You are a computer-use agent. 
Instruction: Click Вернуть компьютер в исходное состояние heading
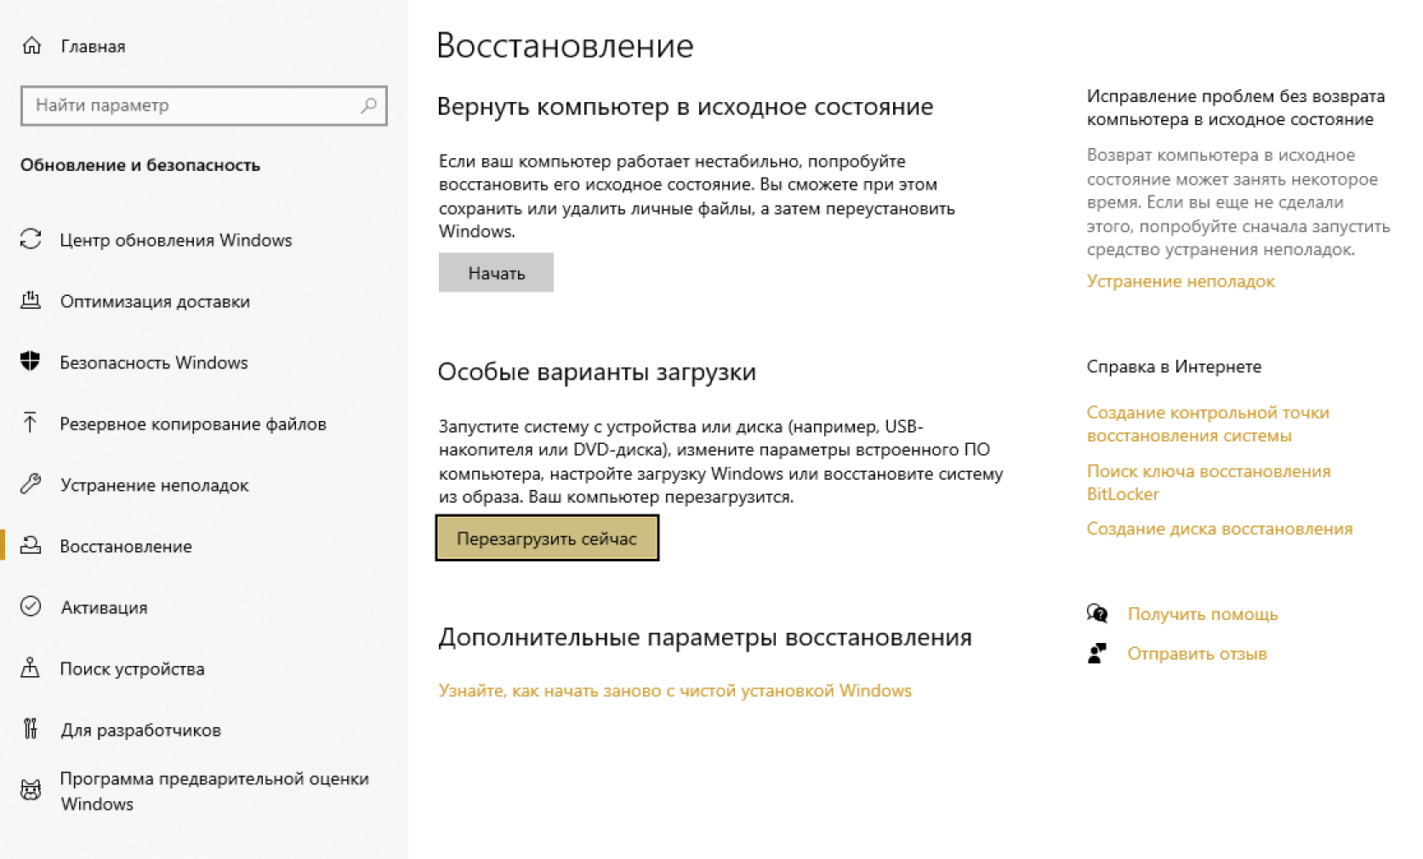(686, 107)
